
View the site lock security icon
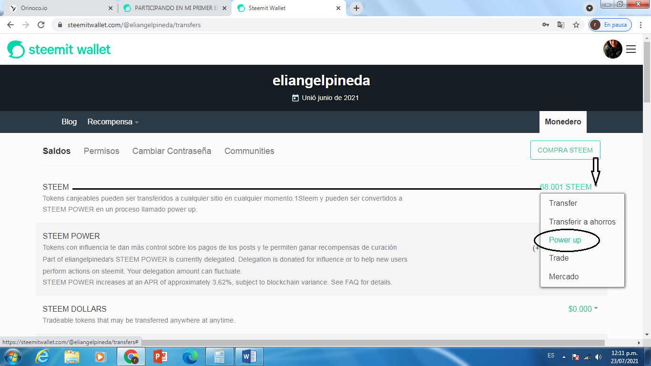[60, 25]
